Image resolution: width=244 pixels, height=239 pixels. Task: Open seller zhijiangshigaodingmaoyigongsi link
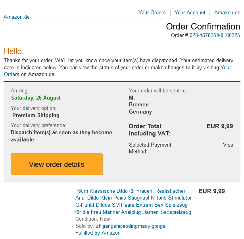[131, 226]
